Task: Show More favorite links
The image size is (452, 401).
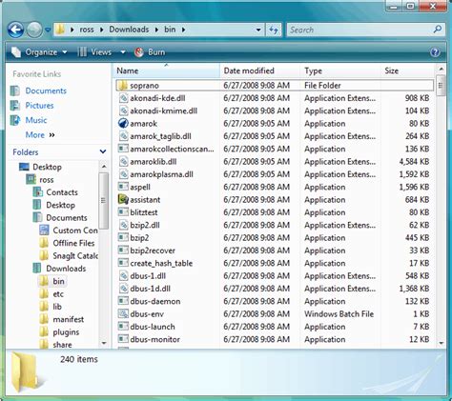Action: (x=40, y=134)
